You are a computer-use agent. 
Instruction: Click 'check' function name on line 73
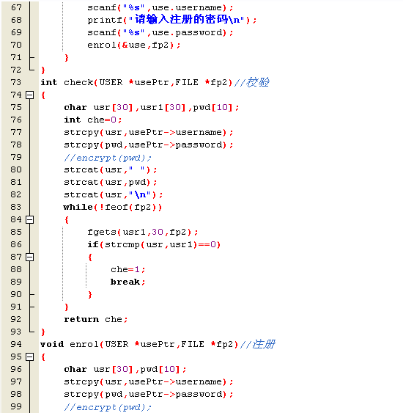click(78, 82)
